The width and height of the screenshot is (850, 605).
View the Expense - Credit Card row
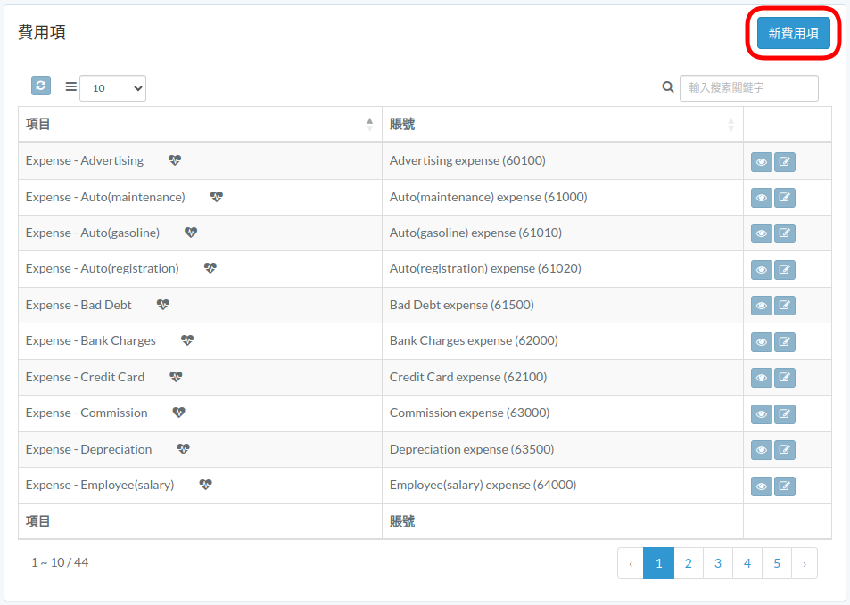click(x=761, y=378)
